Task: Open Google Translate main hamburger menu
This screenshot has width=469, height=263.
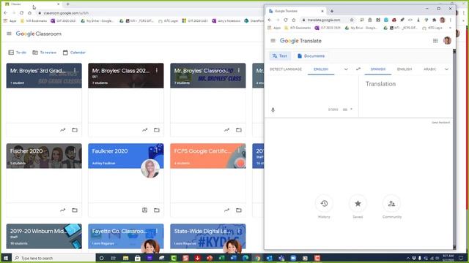Action: tap(273, 41)
